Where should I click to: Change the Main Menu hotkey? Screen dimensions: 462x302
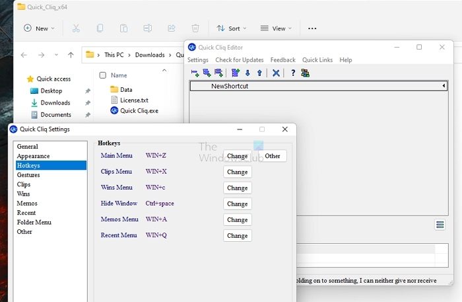click(x=238, y=156)
